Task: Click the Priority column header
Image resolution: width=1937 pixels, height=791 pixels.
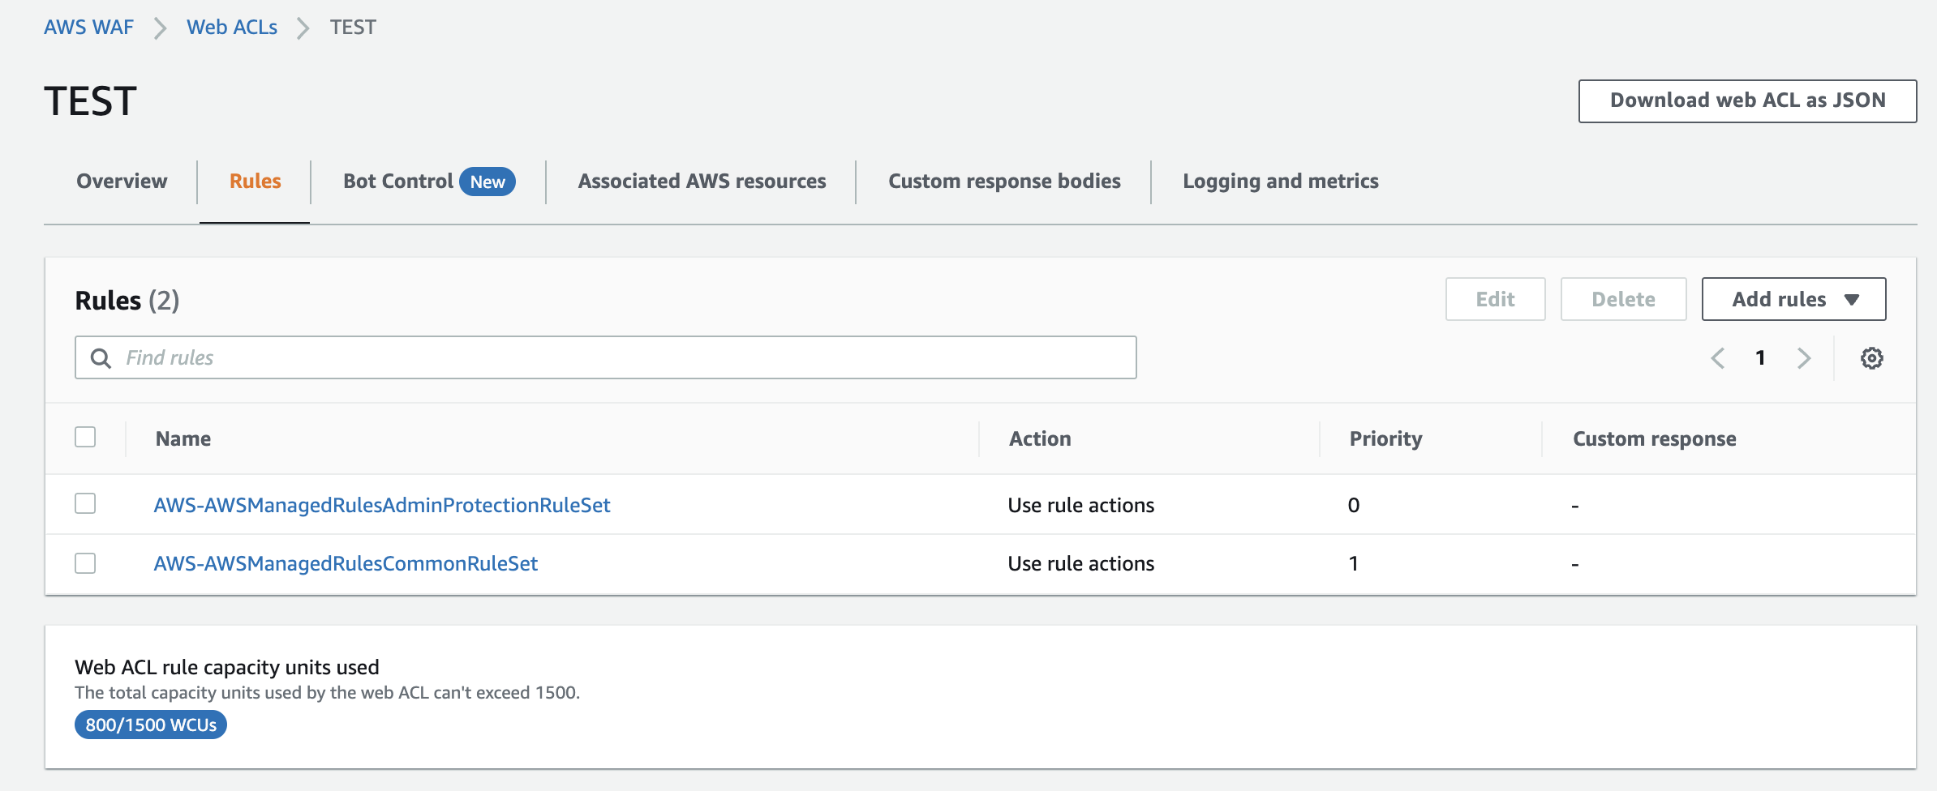Action: (1385, 438)
